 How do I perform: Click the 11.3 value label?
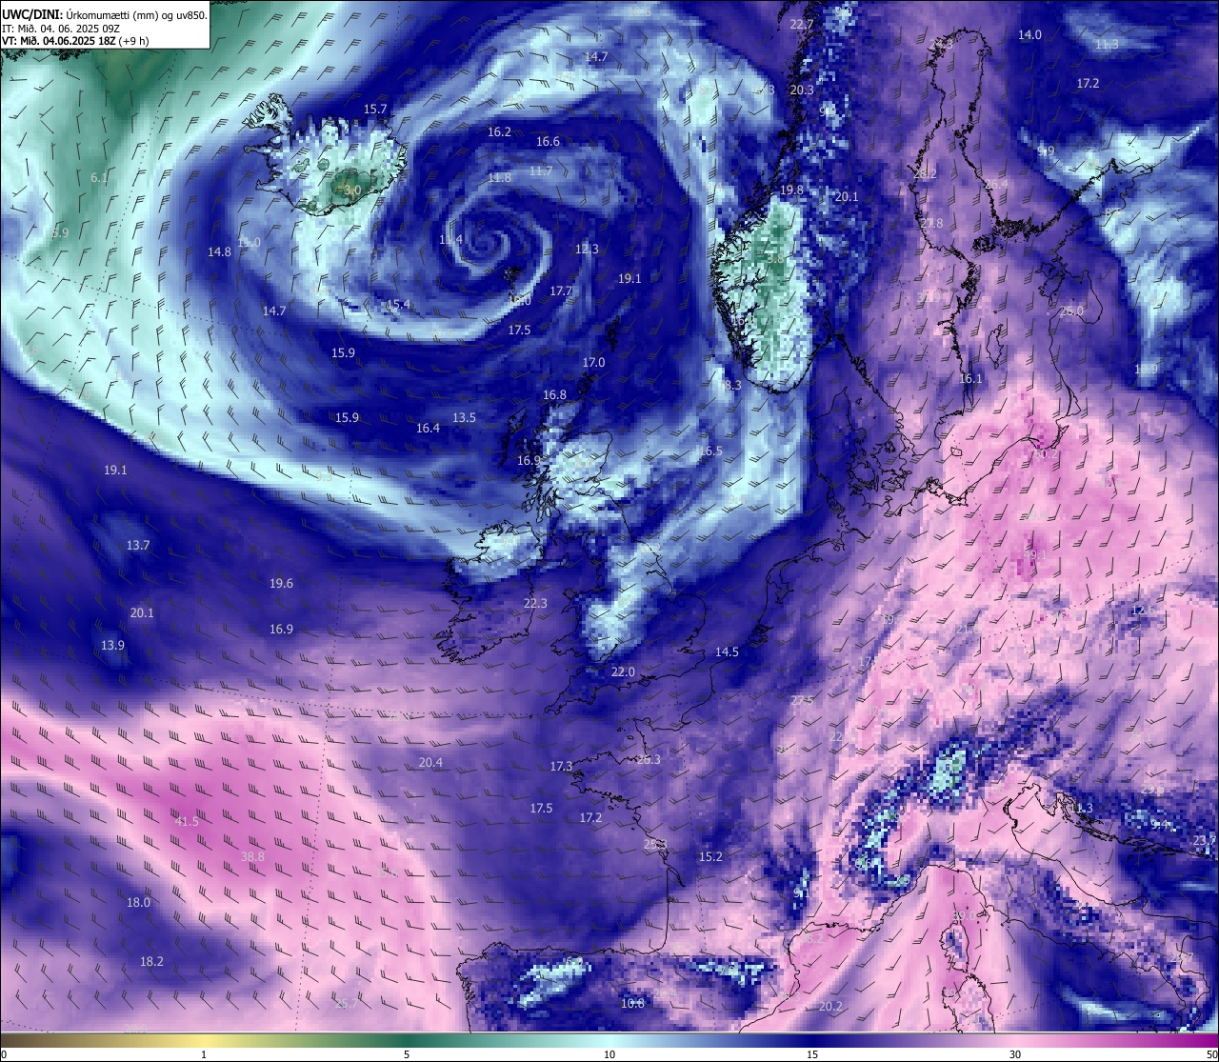click(x=1107, y=45)
